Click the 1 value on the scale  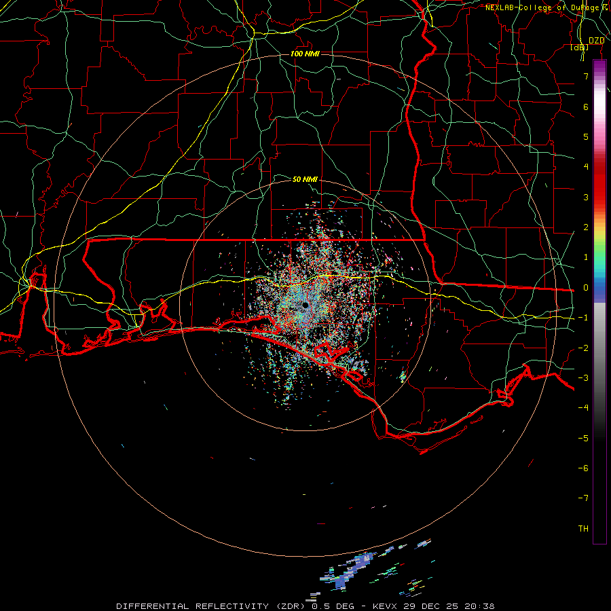pyautogui.click(x=586, y=257)
